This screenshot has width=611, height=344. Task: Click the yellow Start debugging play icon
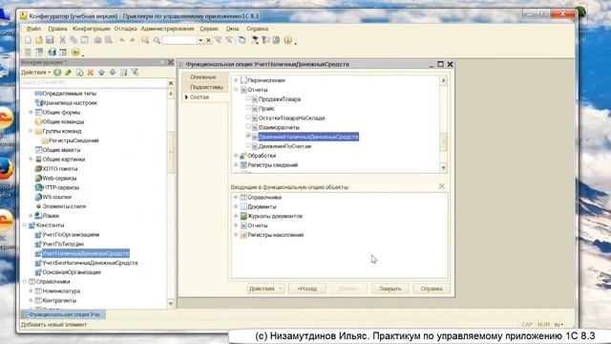point(75,52)
